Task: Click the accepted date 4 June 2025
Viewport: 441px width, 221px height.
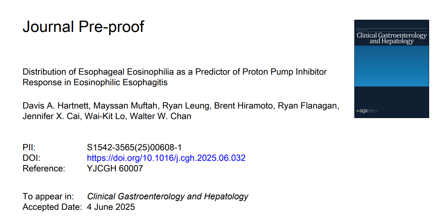Action: click(111, 207)
